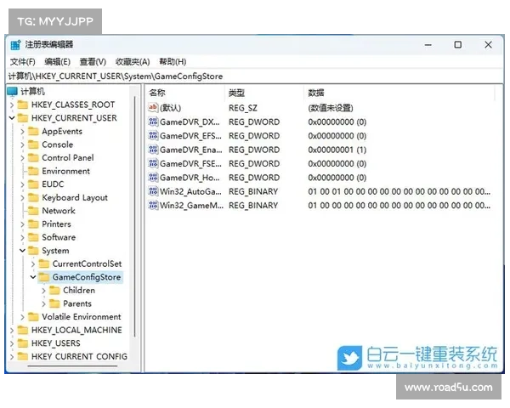Open the 收藏夹(A) favorites menu
The height and width of the screenshot is (408, 510).
(x=132, y=61)
